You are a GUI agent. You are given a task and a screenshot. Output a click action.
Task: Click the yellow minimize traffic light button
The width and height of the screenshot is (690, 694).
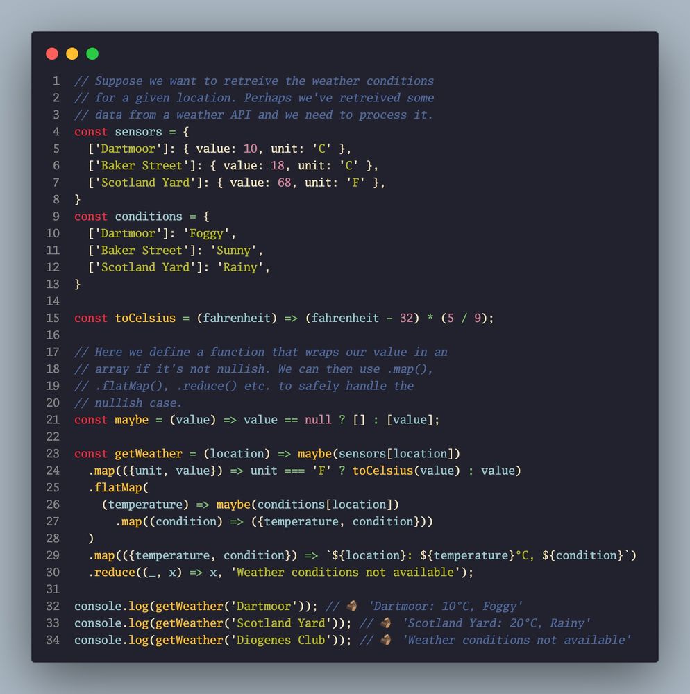click(x=71, y=53)
